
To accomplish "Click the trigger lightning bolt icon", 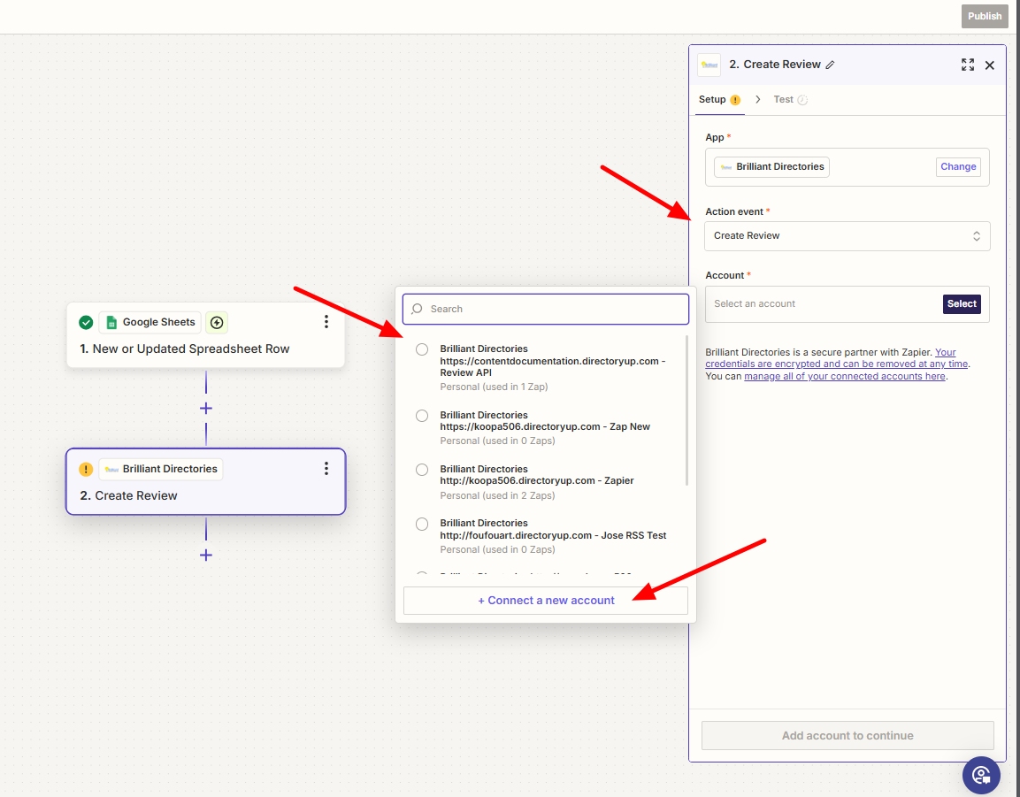I will tap(217, 322).
